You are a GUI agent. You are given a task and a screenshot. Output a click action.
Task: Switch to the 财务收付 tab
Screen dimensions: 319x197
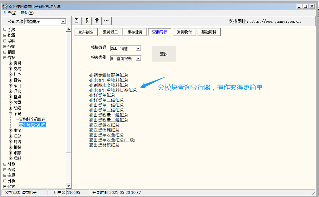point(184,32)
